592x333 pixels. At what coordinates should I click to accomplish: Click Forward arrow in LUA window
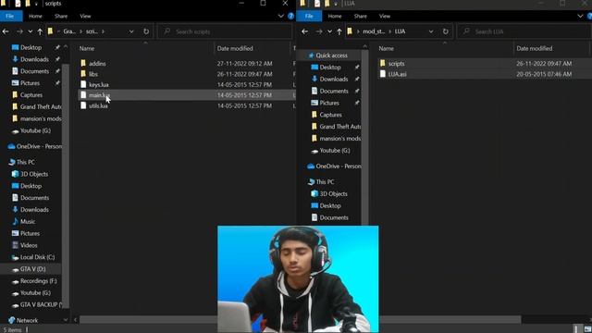318,31
